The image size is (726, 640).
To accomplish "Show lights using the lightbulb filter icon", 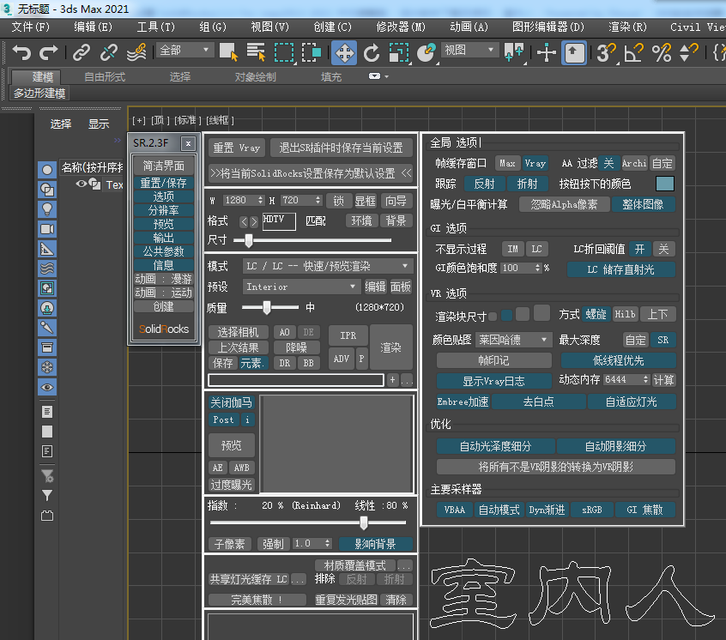I will click(x=48, y=209).
